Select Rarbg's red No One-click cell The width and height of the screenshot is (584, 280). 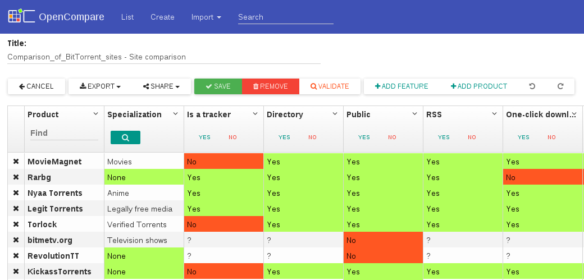(x=542, y=177)
